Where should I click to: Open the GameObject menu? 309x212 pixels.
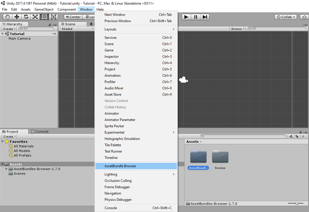pos(44,9)
